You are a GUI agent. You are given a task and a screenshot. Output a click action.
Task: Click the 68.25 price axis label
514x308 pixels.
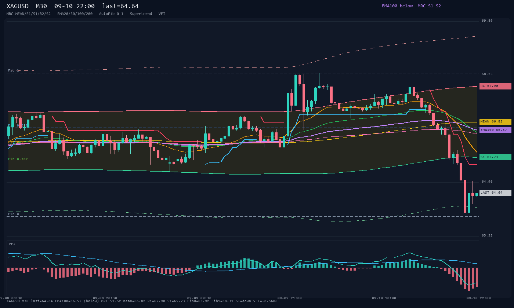[487, 74]
